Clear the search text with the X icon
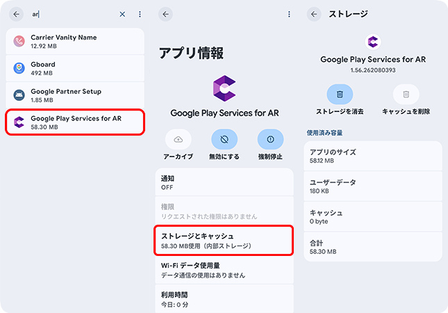This screenshot has width=448, height=313. (x=122, y=14)
